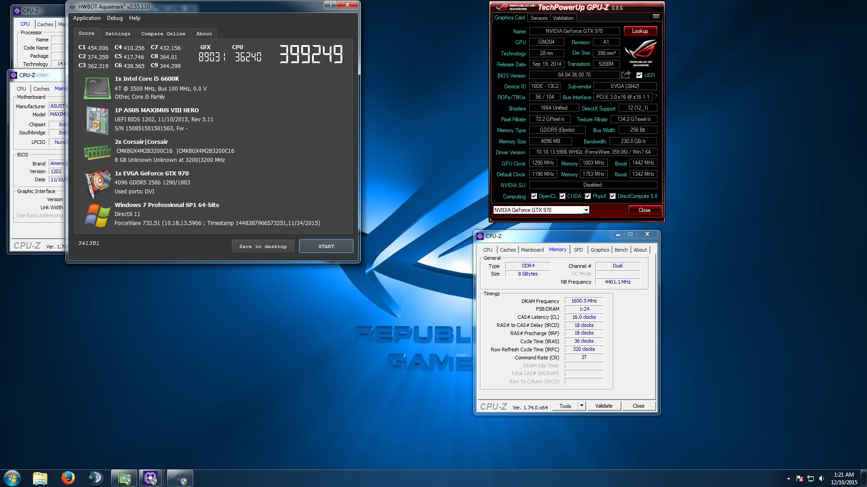Click the BIOS Version field in GPU-Z
Viewport: 867px width, 487px height.
574,75
